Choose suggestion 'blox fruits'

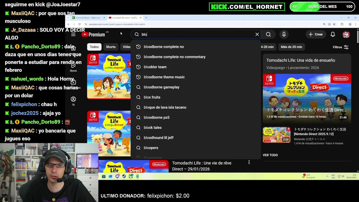tap(196, 97)
